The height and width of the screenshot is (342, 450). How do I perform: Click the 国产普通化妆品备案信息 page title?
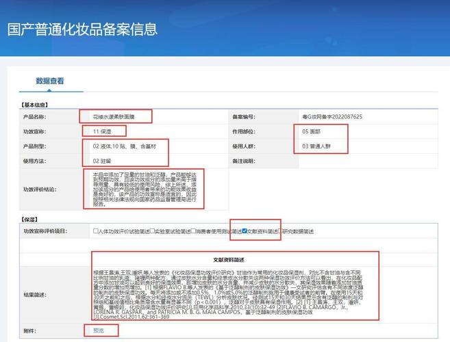(x=82, y=29)
